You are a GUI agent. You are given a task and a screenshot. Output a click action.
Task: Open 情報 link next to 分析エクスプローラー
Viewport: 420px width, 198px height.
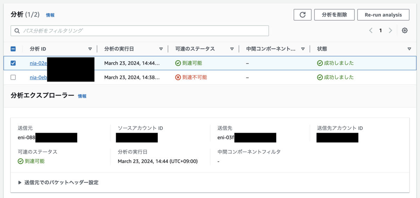pyautogui.click(x=82, y=96)
